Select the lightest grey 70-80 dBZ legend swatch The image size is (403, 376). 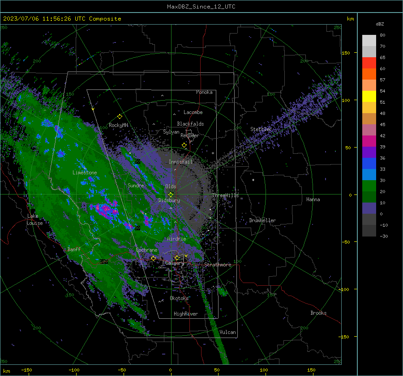pos(369,41)
